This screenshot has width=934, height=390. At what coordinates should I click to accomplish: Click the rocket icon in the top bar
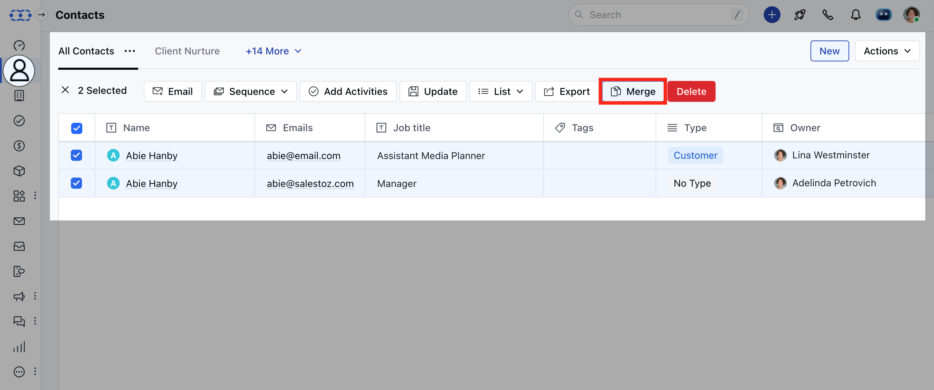tap(799, 15)
